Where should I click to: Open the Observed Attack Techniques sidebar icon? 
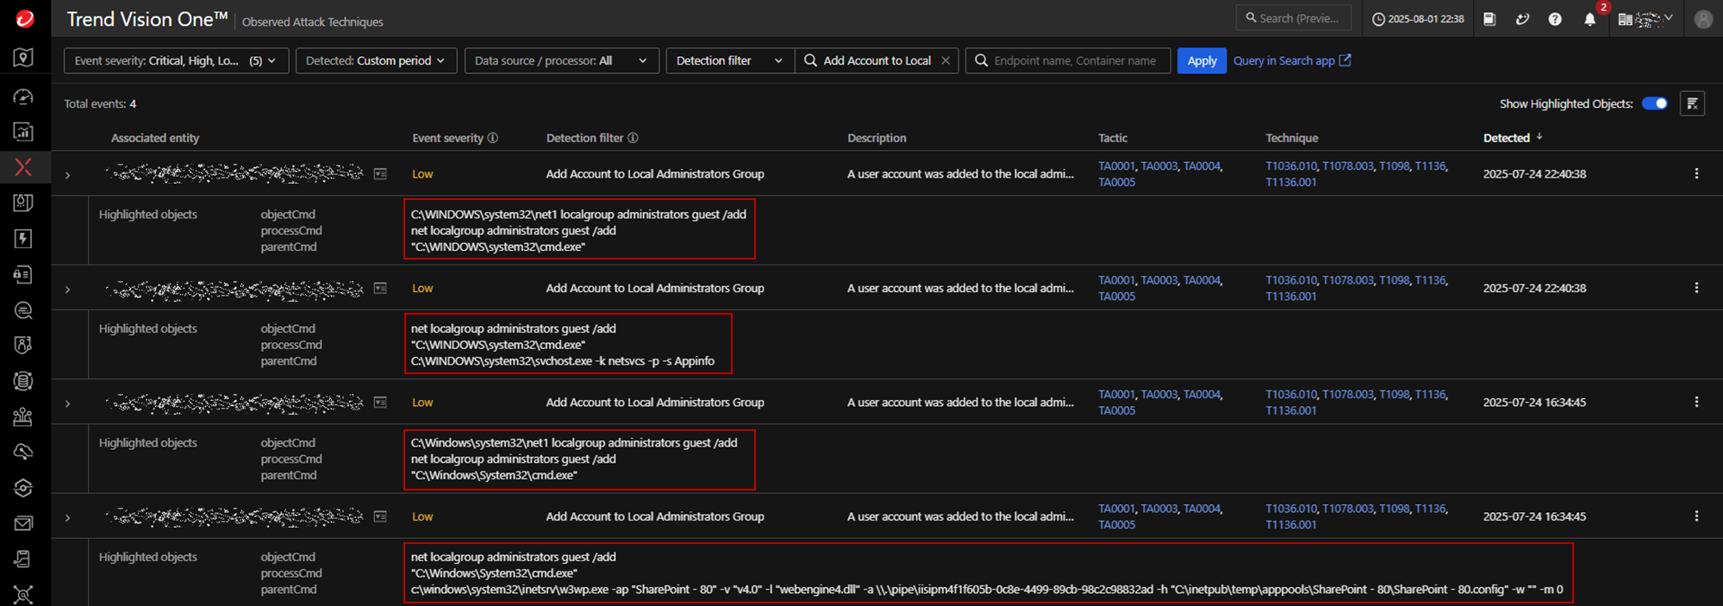[x=23, y=167]
